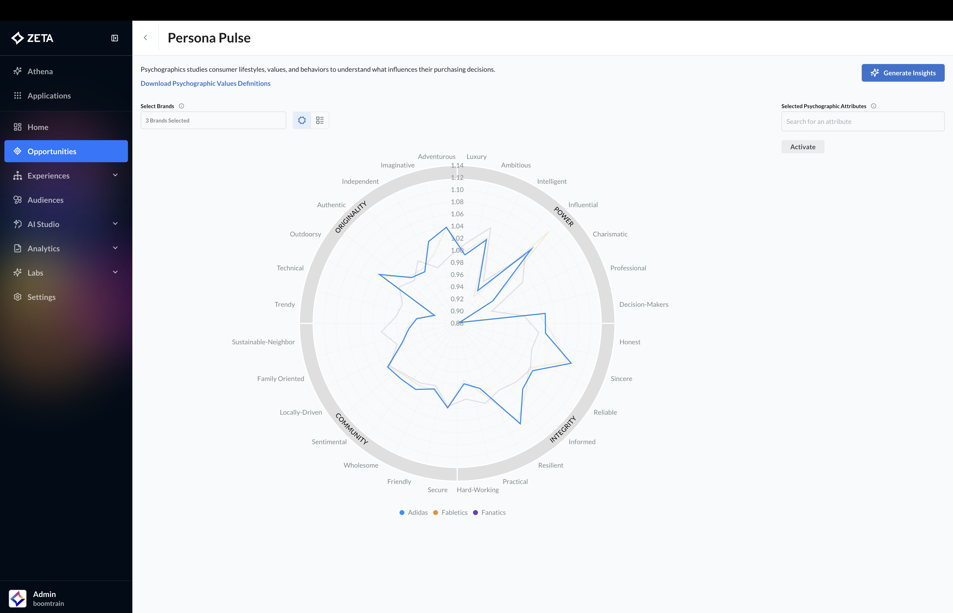Open Applications from the sidebar
This screenshot has width=953, height=613.
66,95
